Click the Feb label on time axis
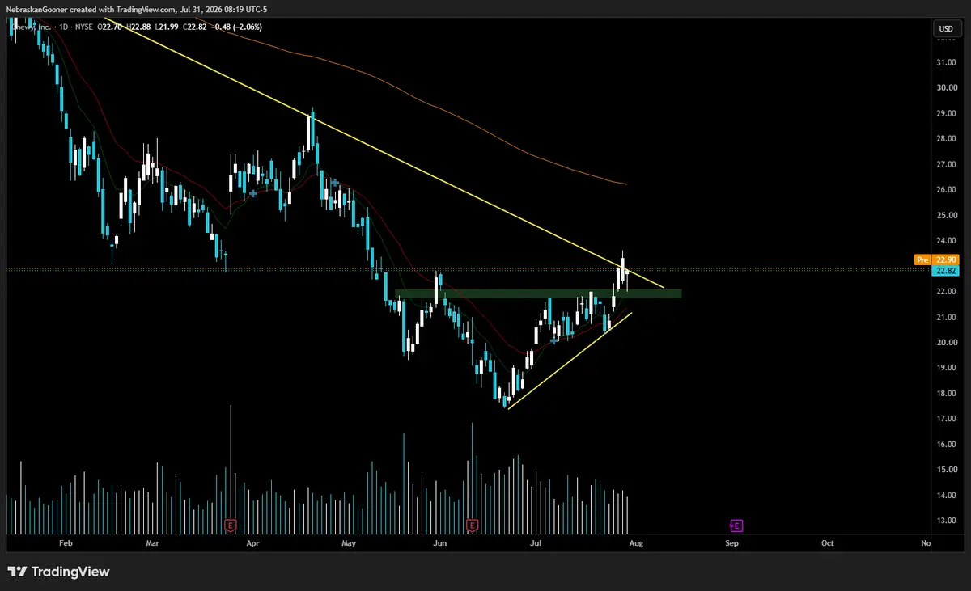971x591 pixels. tap(66, 544)
